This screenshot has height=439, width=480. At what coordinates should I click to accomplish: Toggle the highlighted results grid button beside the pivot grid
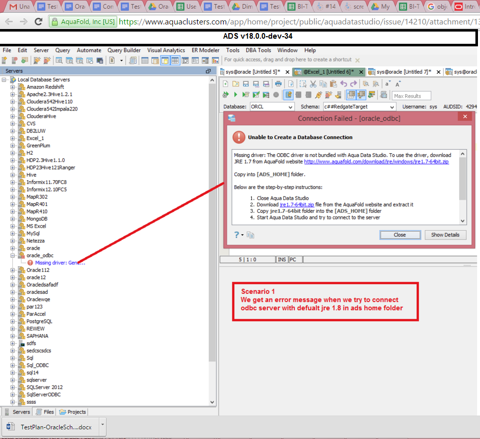351,95
